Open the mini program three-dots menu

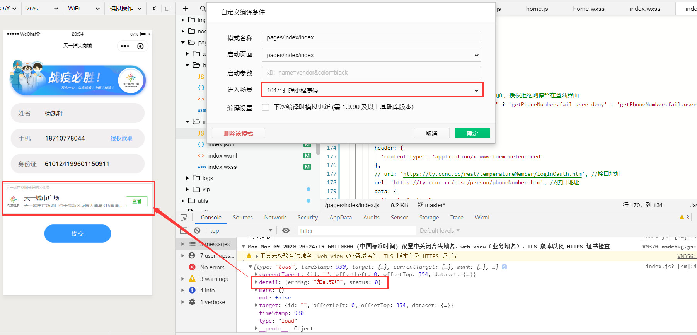125,46
